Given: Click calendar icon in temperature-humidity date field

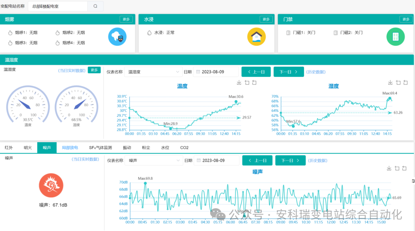Looking at the screenshot, I should [x=198, y=72].
